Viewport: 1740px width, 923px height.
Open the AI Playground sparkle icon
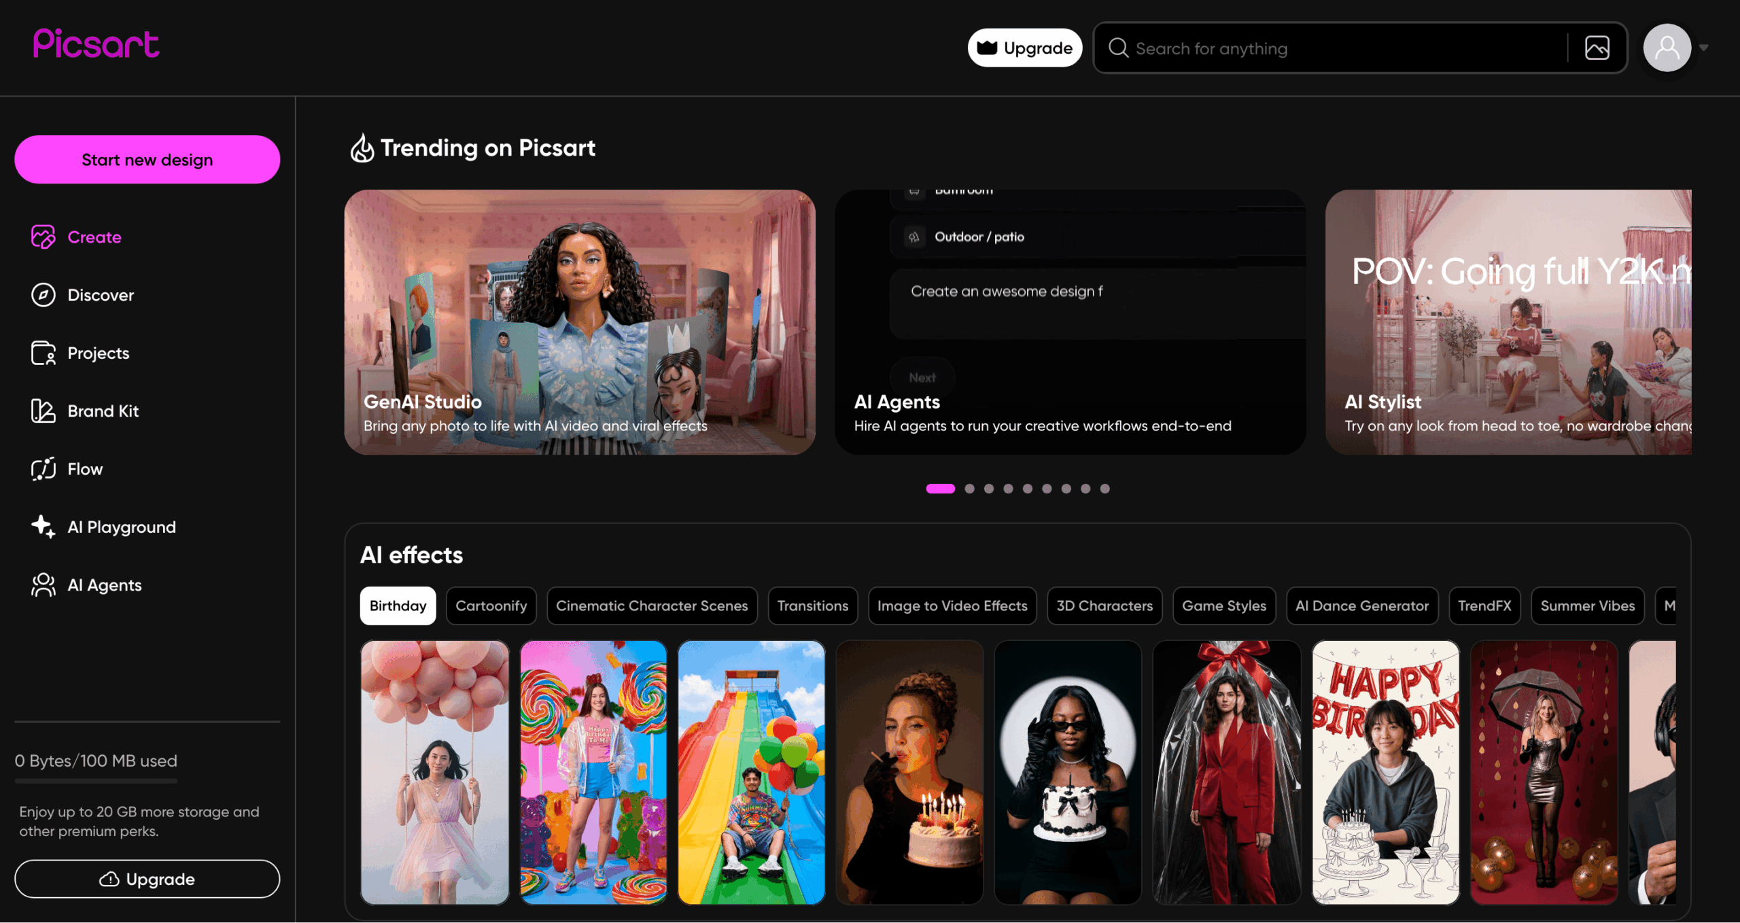pyautogui.click(x=43, y=527)
